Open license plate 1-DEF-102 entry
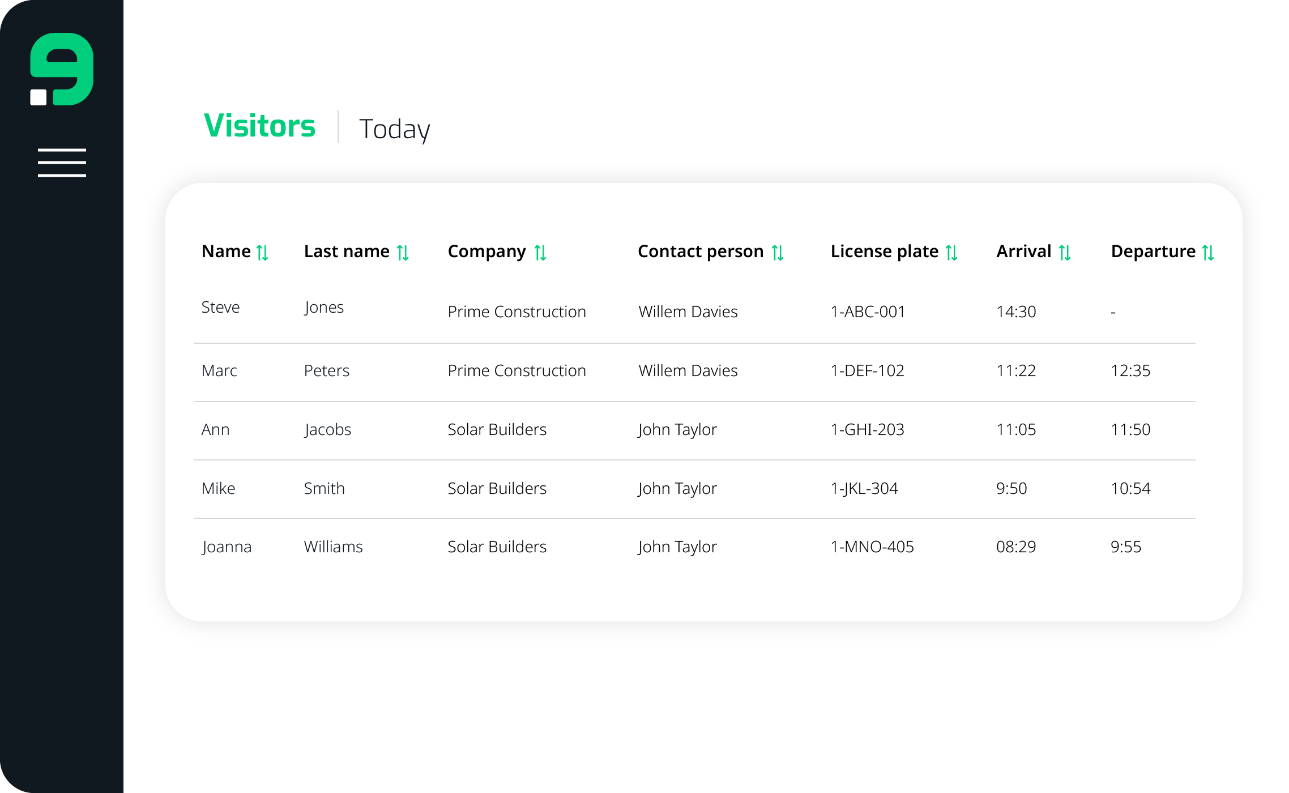The height and width of the screenshot is (793, 1289). click(x=867, y=370)
